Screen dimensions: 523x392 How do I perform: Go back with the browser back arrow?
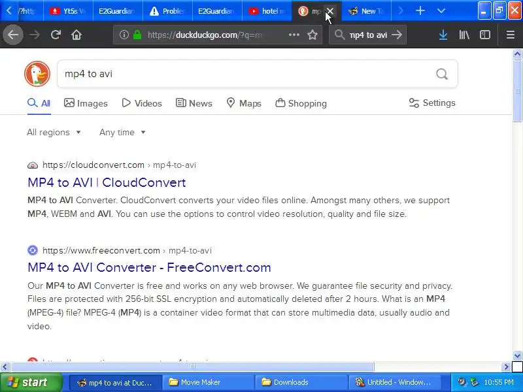point(13,35)
